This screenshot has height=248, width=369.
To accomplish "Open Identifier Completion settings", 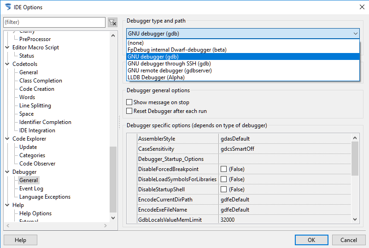I will tap(45, 122).
